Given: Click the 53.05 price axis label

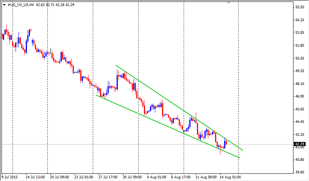Looking at the screenshot, I should click(300, 33).
